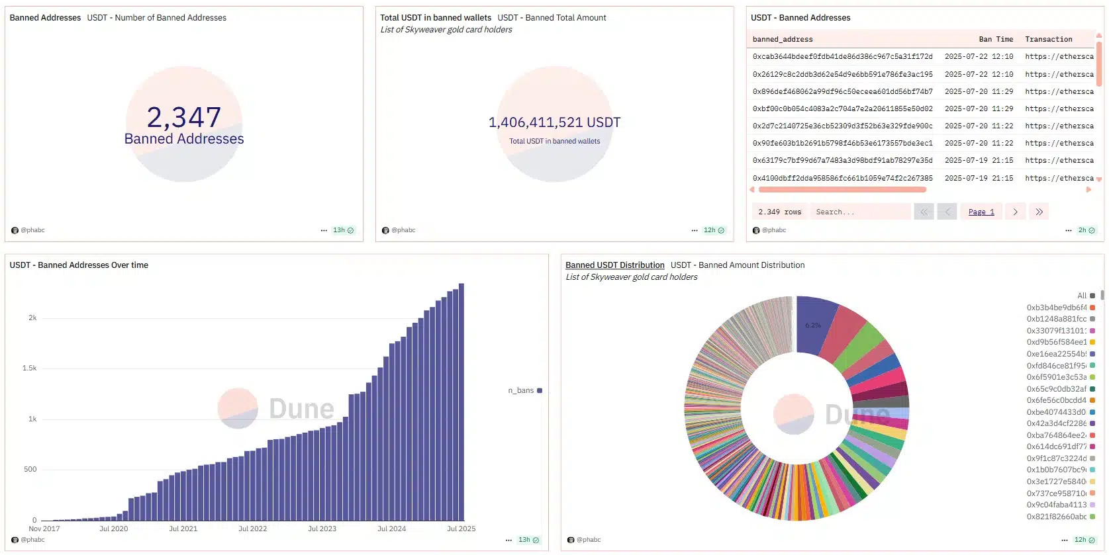Open etherscan transaction link in first table row
The width and height of the screenshot is (1109, 555).
[1059, 57]
